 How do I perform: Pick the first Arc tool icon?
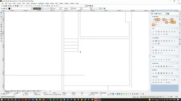pyautogui.click(x=153, y=50)
